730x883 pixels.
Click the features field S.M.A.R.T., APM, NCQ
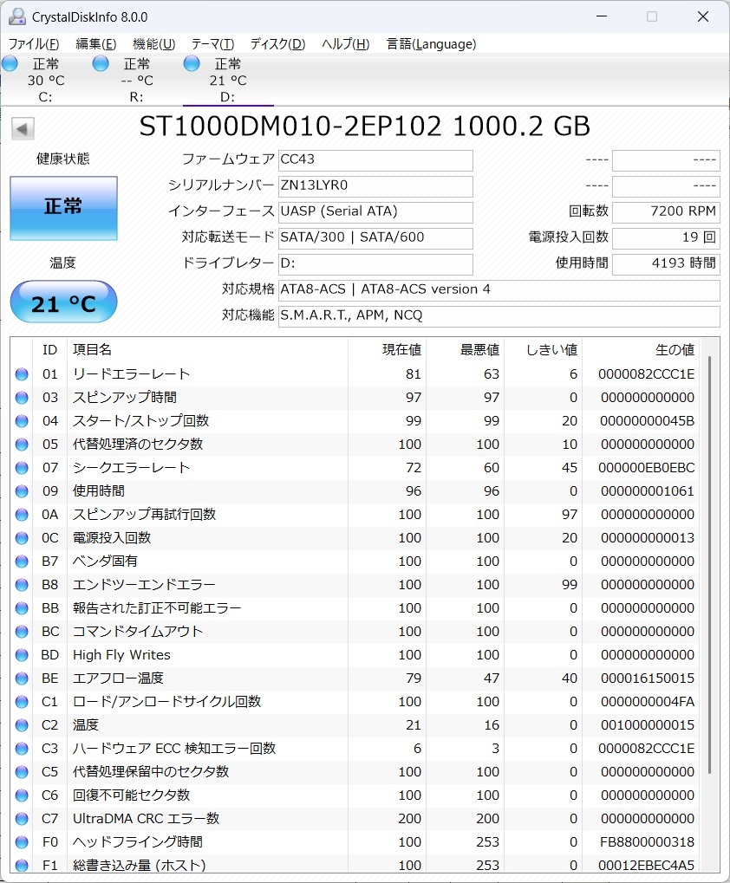tap(499, 315)
